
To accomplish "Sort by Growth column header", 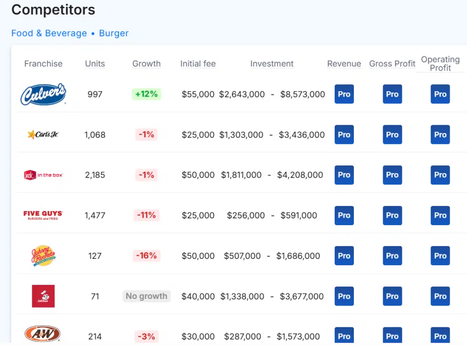I will [x=146, y=64].
